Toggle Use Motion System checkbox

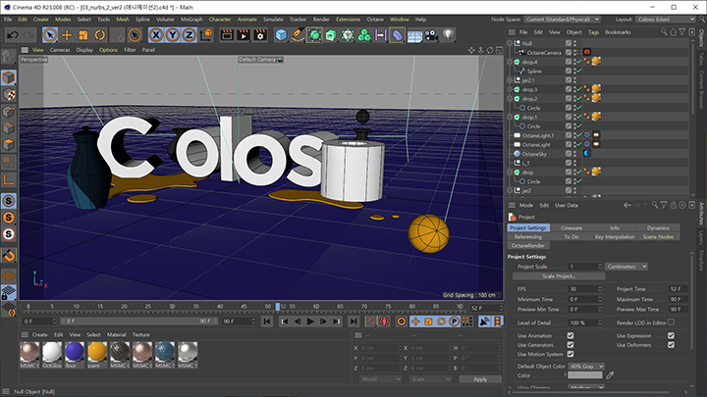pyautogui.click(x=571, y=354)
